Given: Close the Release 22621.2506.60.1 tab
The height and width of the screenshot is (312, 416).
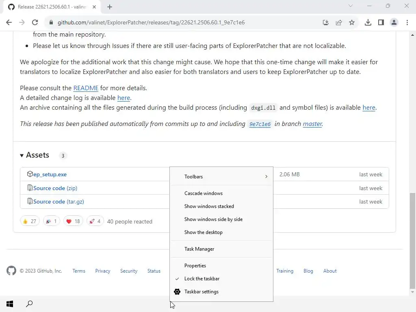Looking at the screenshot, I should (94, 7).
